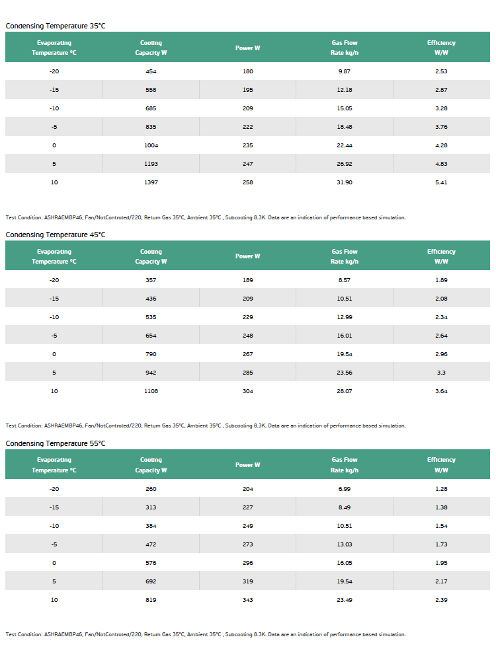The image size is (496, 664).
Task: Select the 31.90 gas flow rate cell
Action: point(345,182)
